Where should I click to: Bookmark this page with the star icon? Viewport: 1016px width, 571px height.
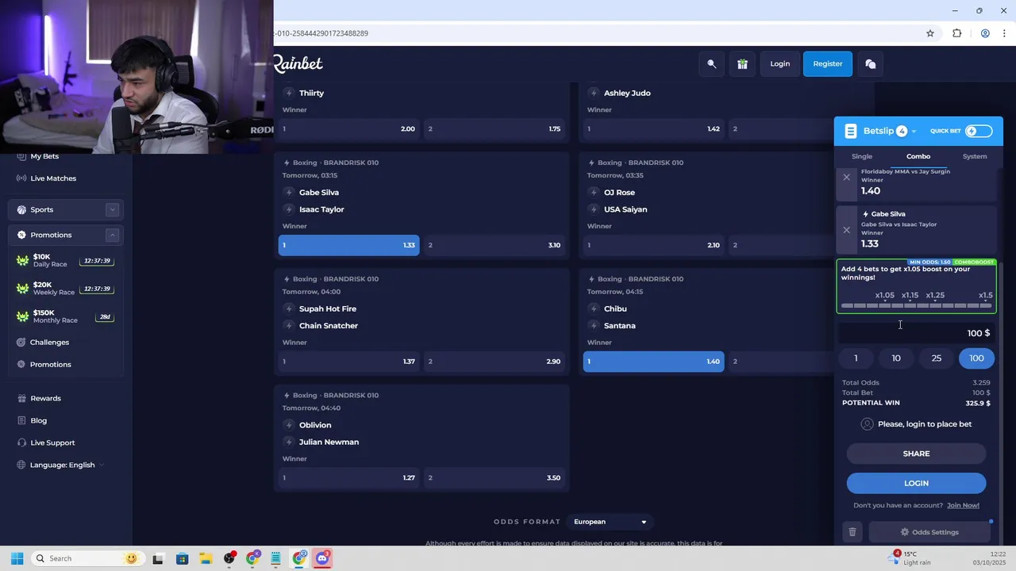click(x=930, y=33)
